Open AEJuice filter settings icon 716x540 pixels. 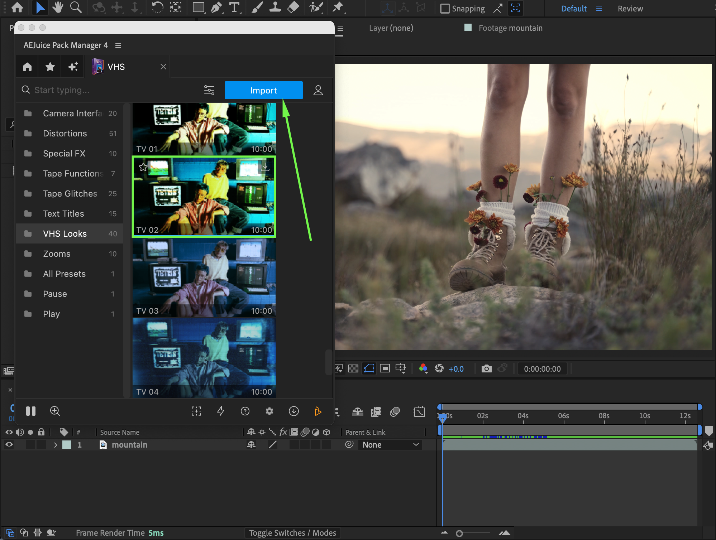point(209,90)
